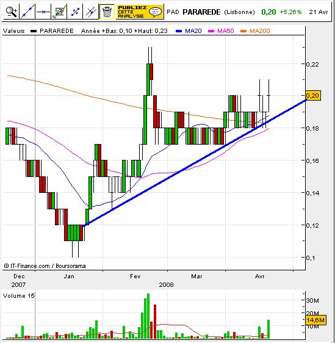
Task: Click the Valeurs label in legend
Action: 14,31
